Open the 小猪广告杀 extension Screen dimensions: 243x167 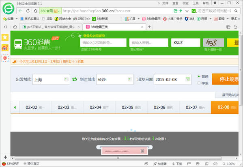click(x=173, y=19)
